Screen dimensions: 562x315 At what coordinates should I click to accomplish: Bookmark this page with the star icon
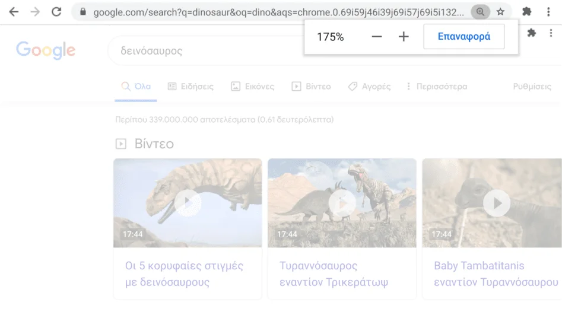pos(500,12)
